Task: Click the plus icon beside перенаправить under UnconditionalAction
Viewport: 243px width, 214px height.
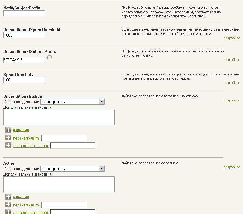Action: click(8, 137)
